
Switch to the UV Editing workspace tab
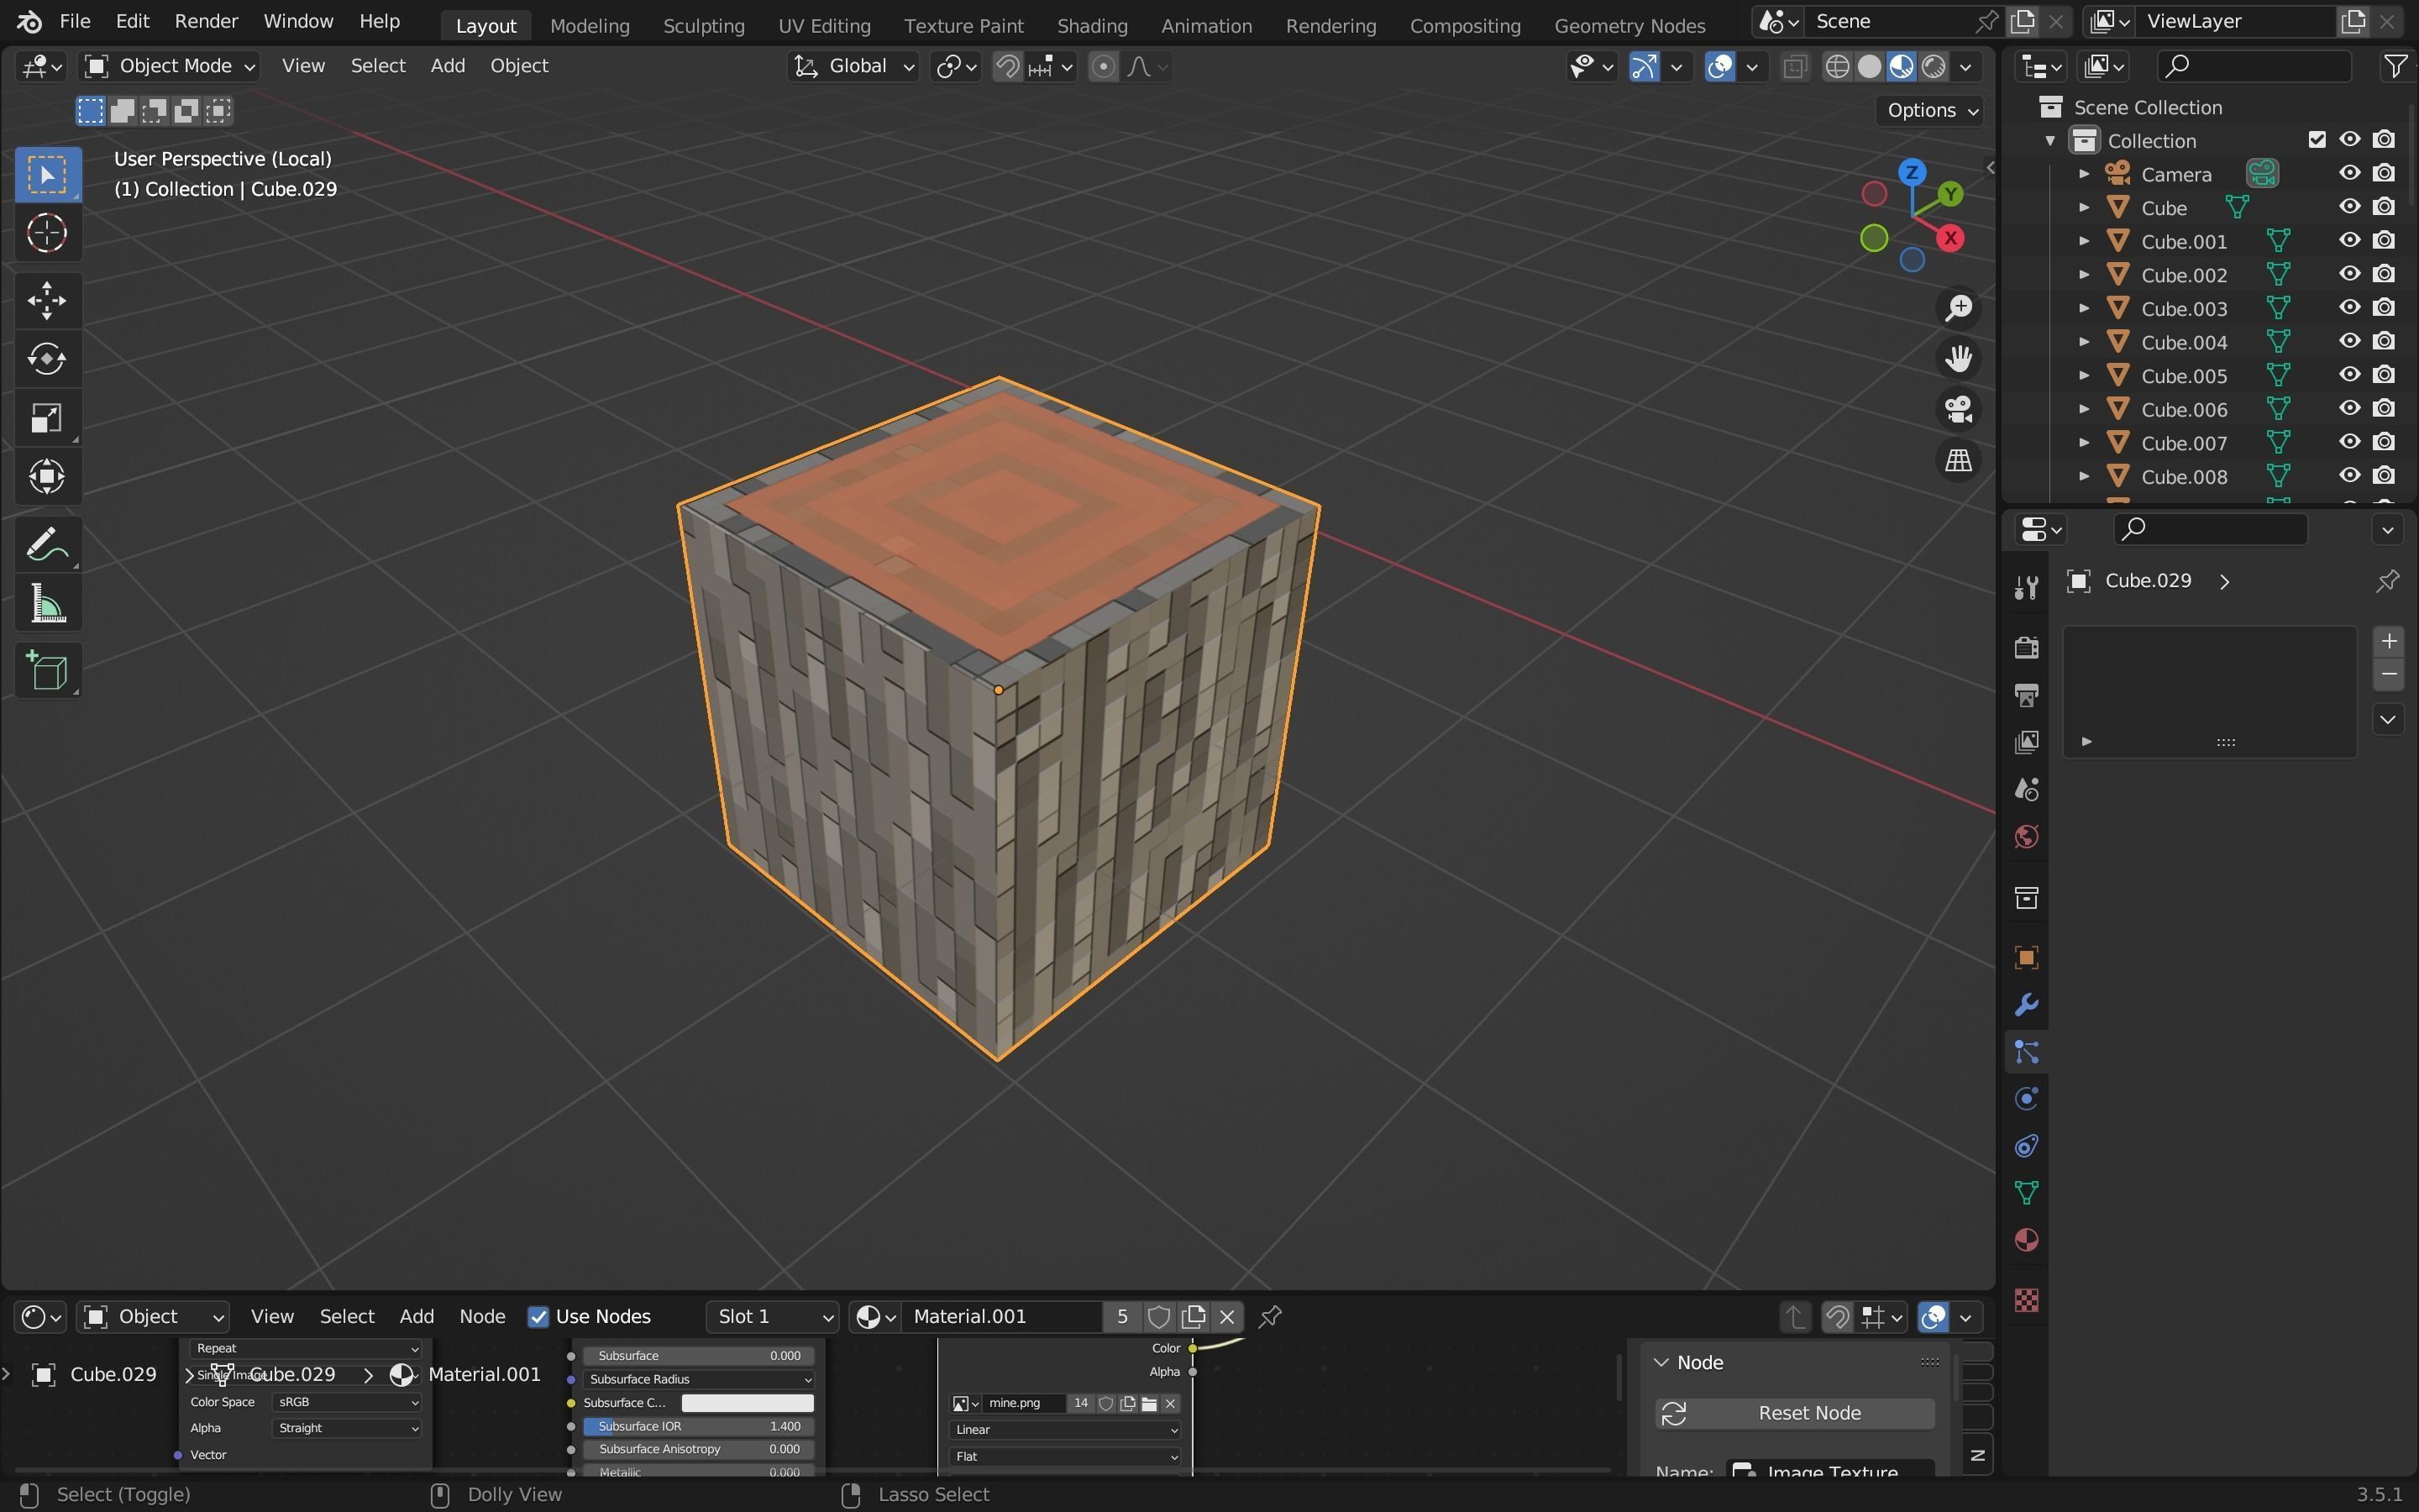824,25
